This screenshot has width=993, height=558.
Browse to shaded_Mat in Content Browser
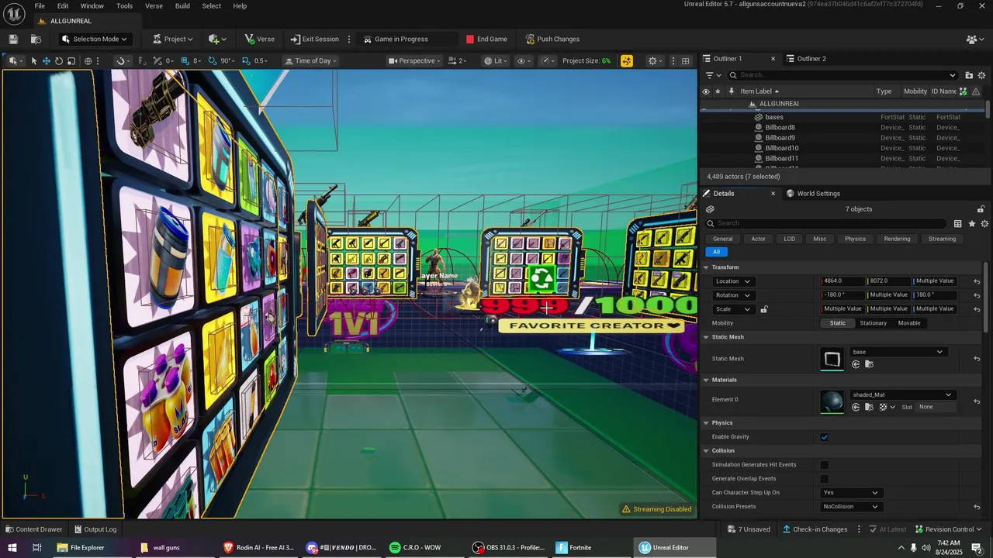click(869, 407)
